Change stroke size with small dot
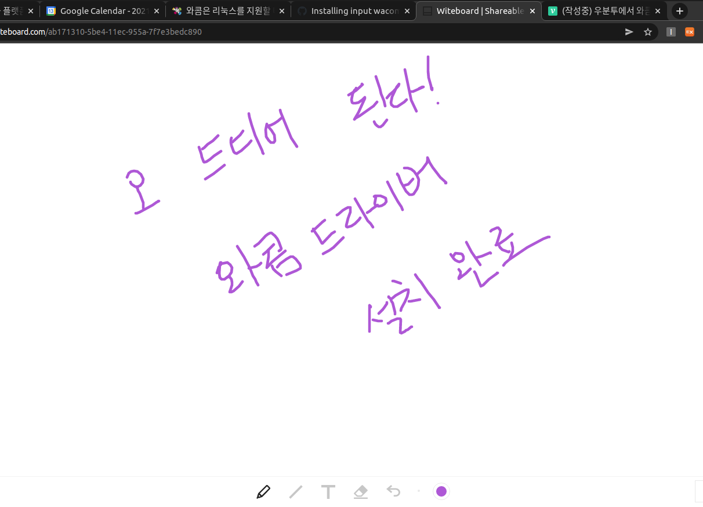The image size is (703, 507). [x=418, y=491]
